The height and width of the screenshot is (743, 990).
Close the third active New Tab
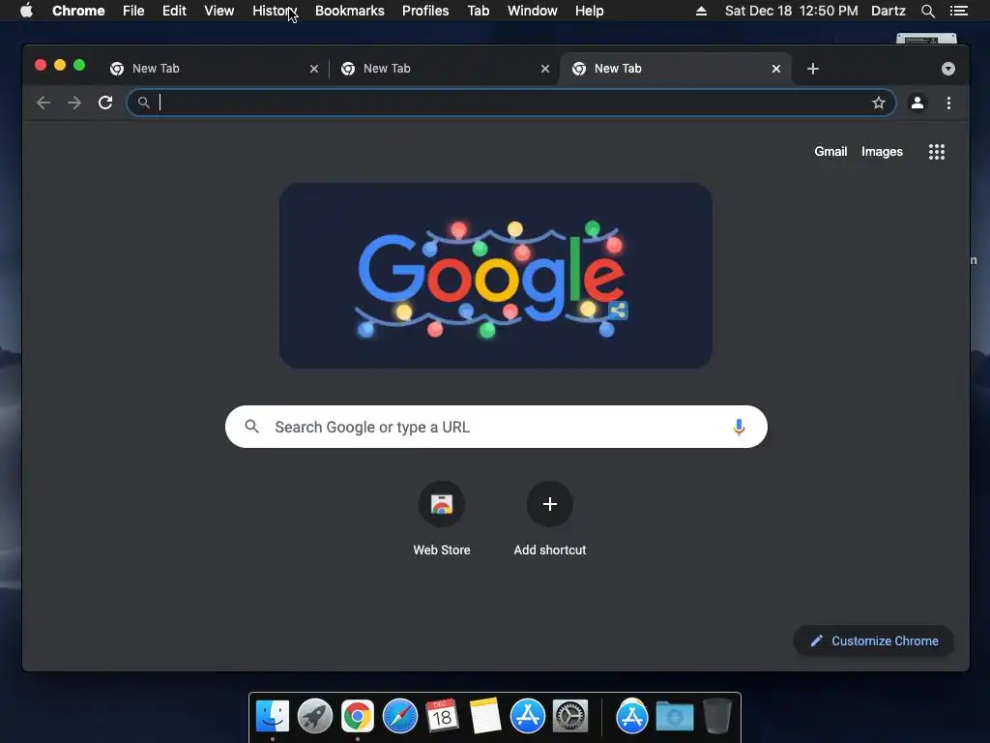point(776,69)
